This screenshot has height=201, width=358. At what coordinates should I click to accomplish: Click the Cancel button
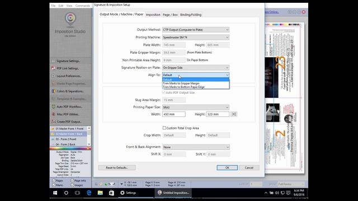[x=249, y=167]
